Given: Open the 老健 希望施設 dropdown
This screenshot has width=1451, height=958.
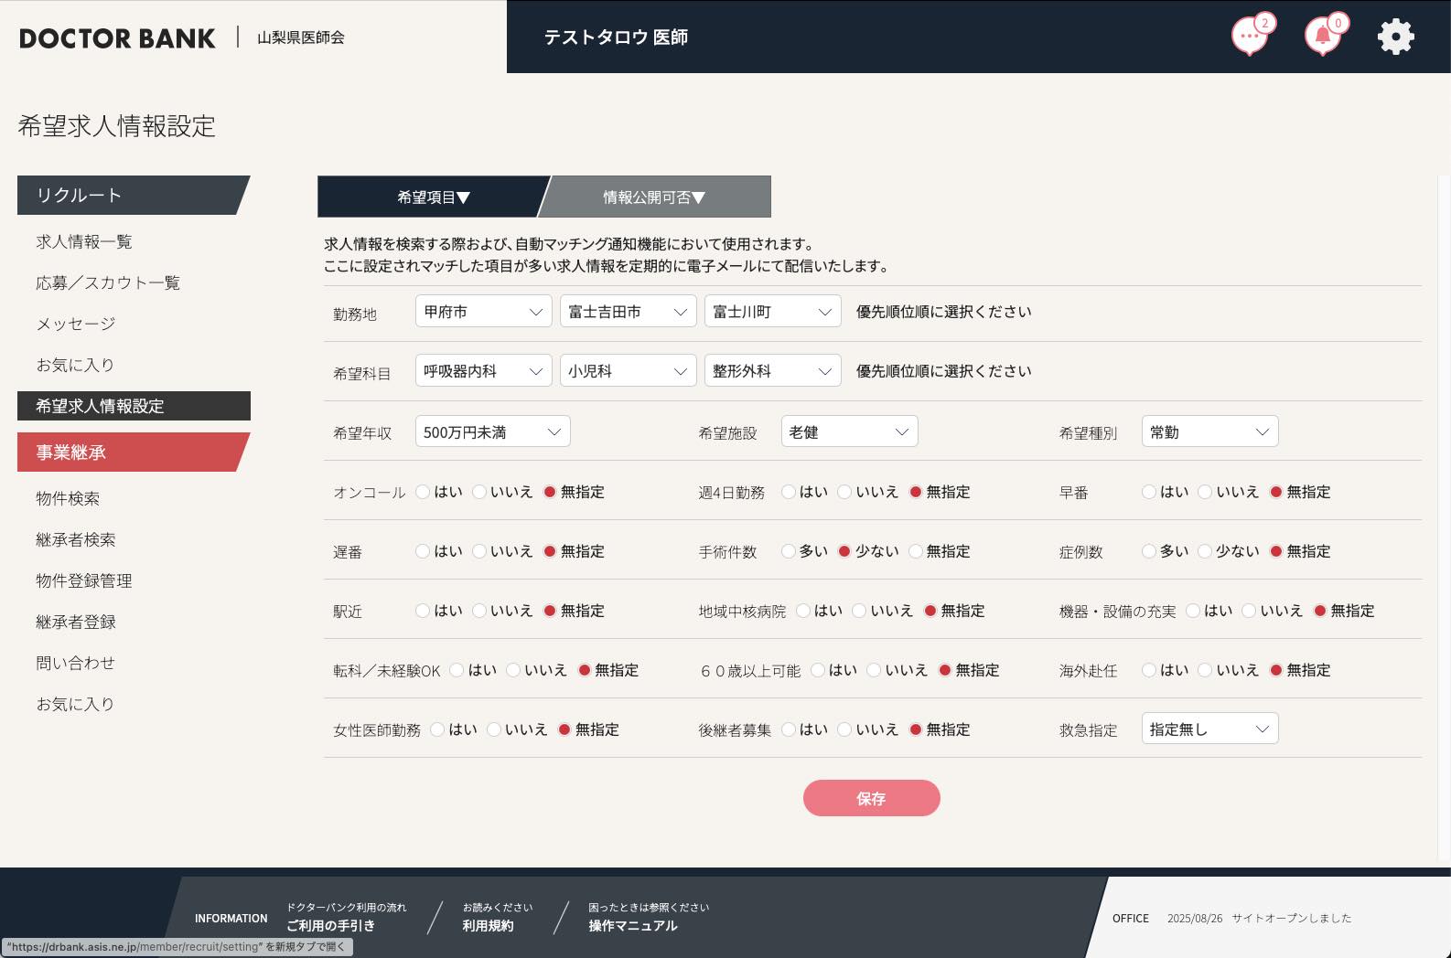Looking at the screenshot, I should (849, 431).
